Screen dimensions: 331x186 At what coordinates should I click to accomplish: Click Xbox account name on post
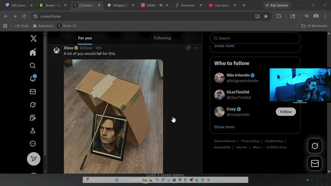pyautogui.click(x=69, y=48)
